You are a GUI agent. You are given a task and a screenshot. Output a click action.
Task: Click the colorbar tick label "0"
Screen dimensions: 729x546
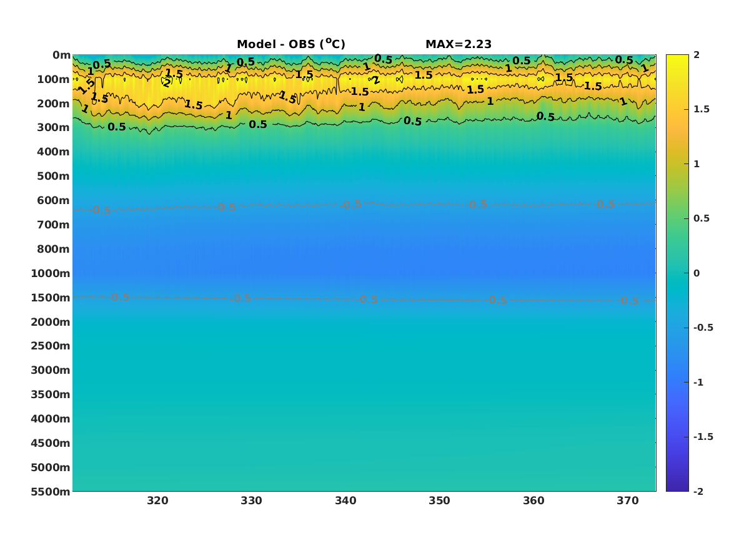click(x=697, y=273)
